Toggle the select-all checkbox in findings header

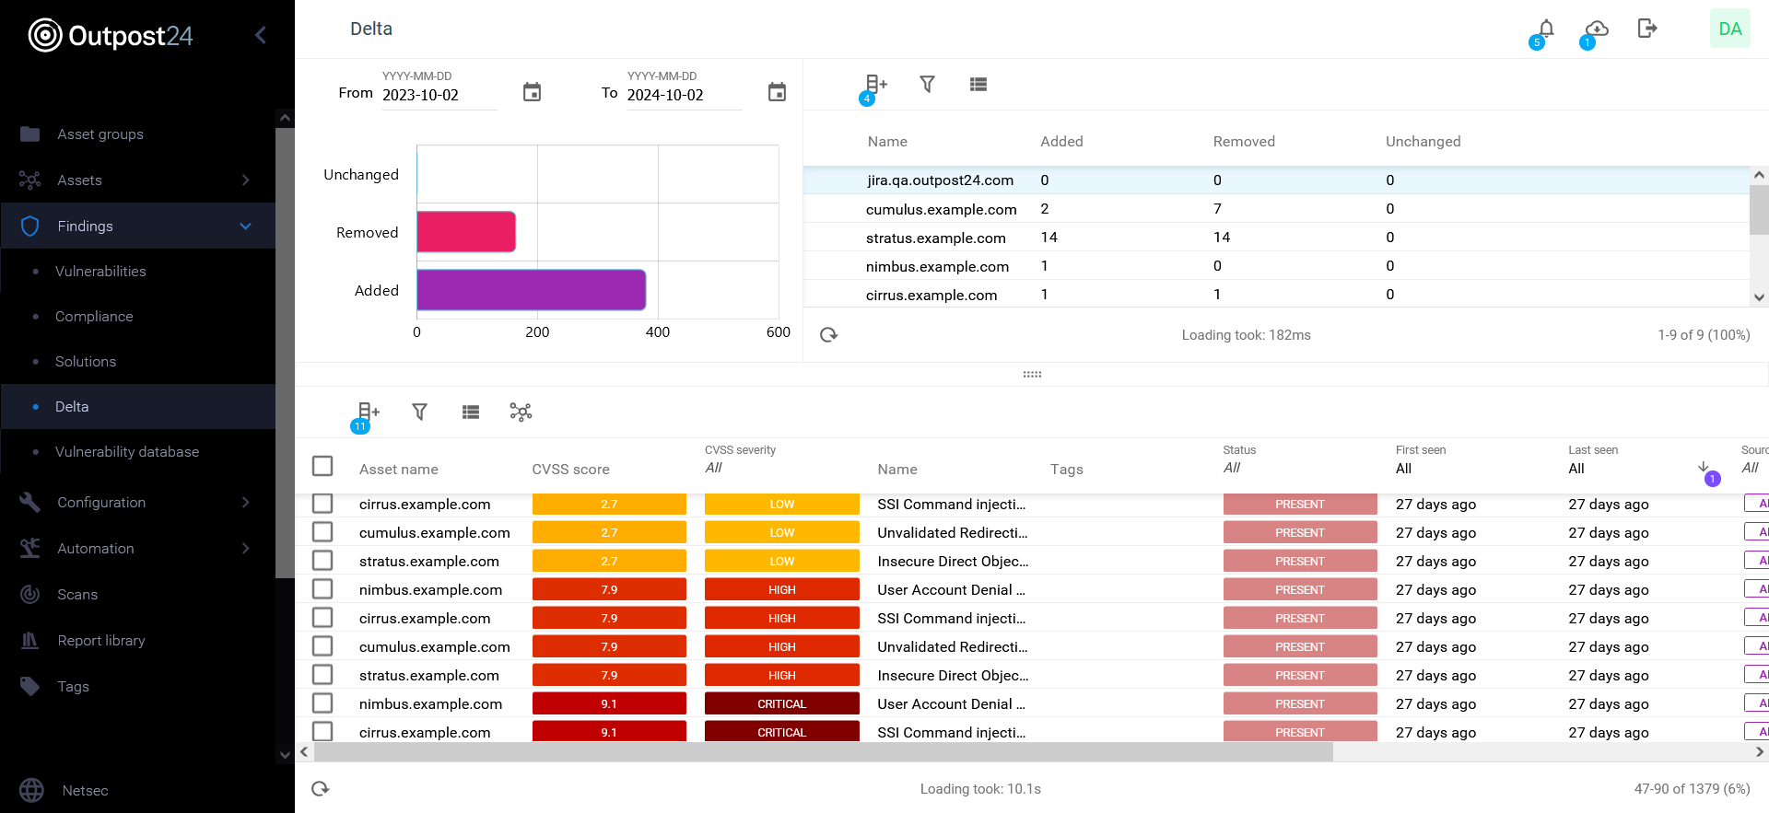pos(322,466)
